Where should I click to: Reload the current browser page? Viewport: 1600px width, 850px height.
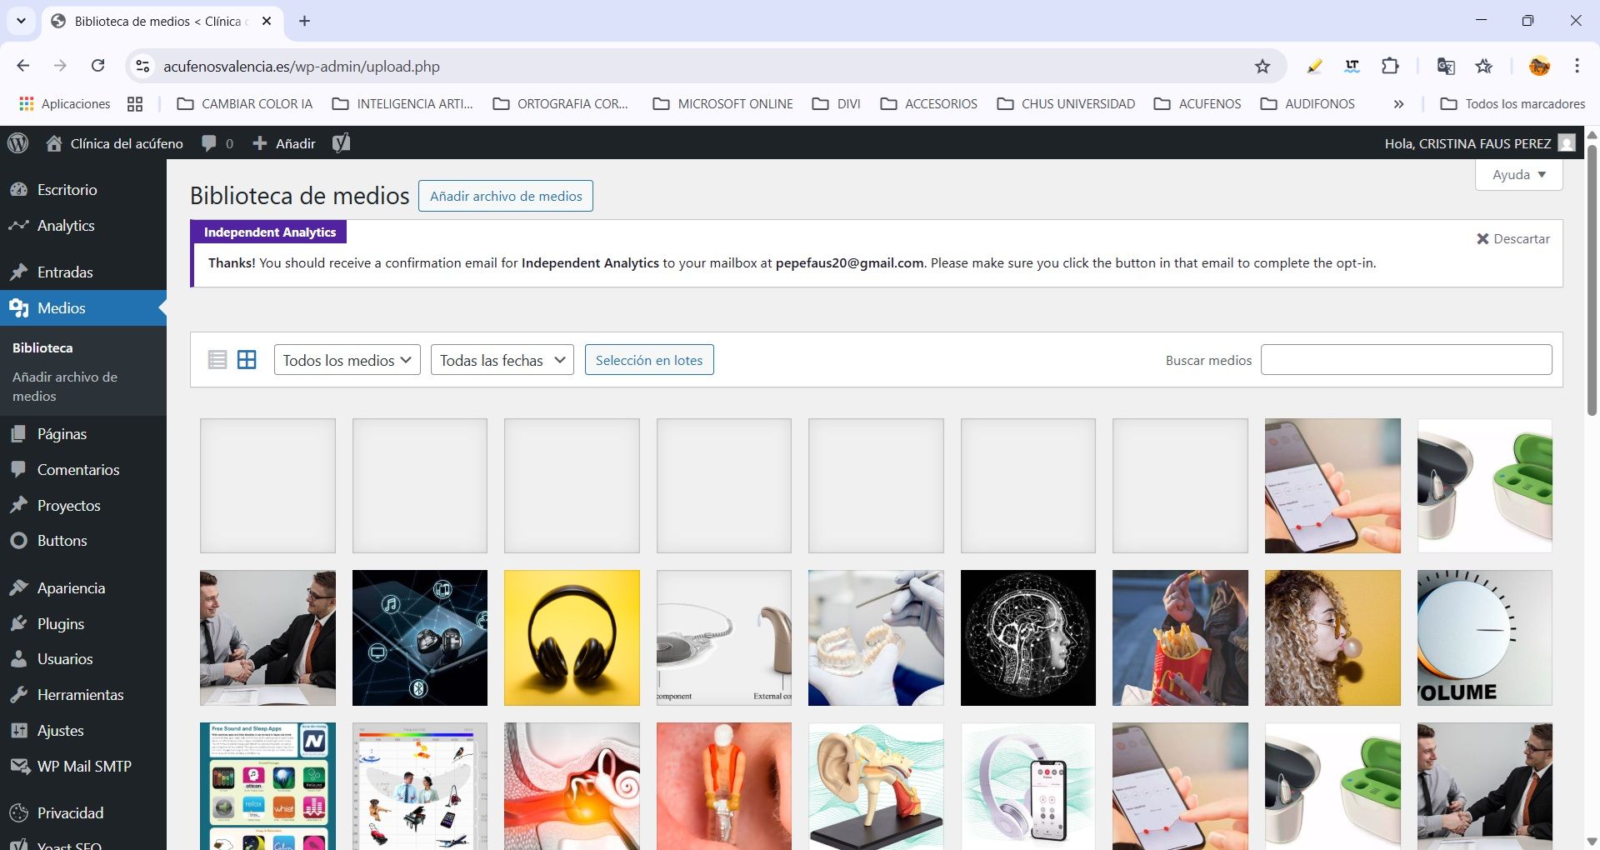coord(98,66)
